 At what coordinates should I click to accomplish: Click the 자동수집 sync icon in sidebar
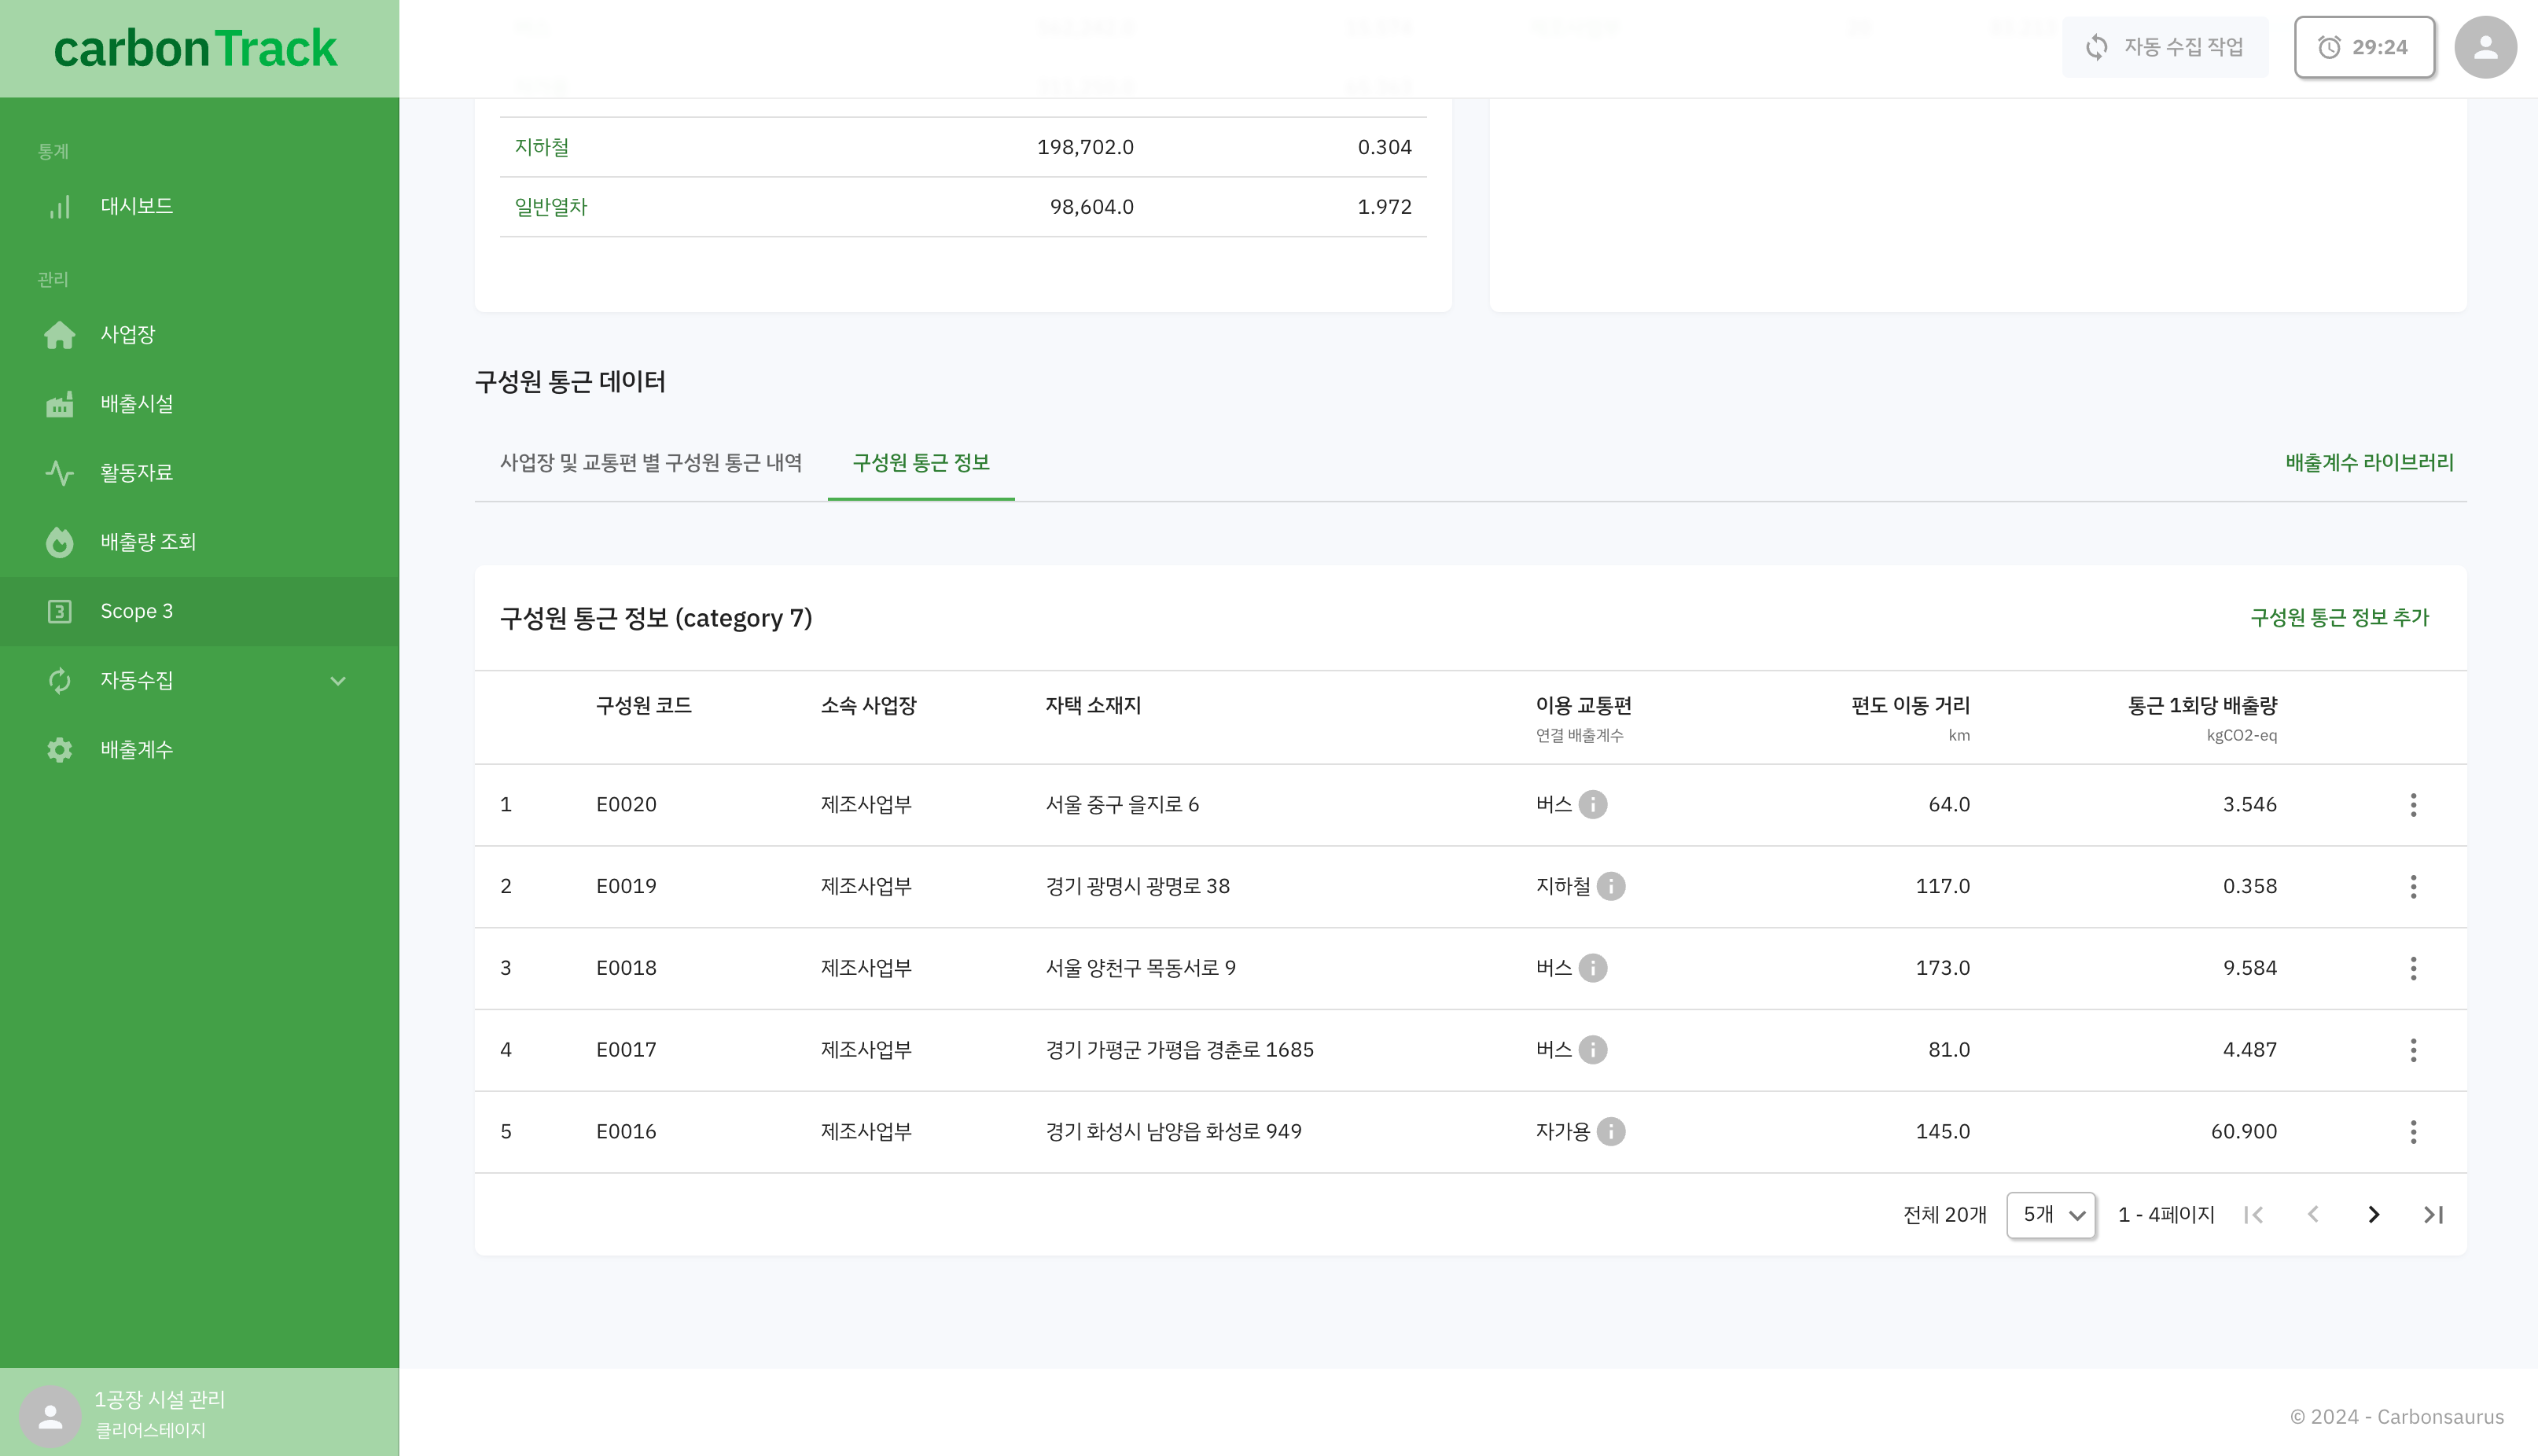click(60, 680)
